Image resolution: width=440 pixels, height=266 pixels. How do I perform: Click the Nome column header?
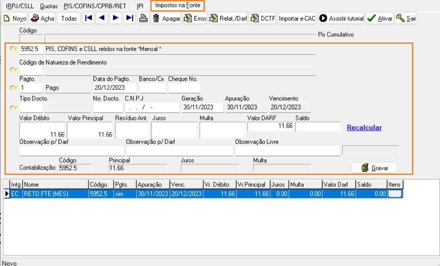click(56, 184)
